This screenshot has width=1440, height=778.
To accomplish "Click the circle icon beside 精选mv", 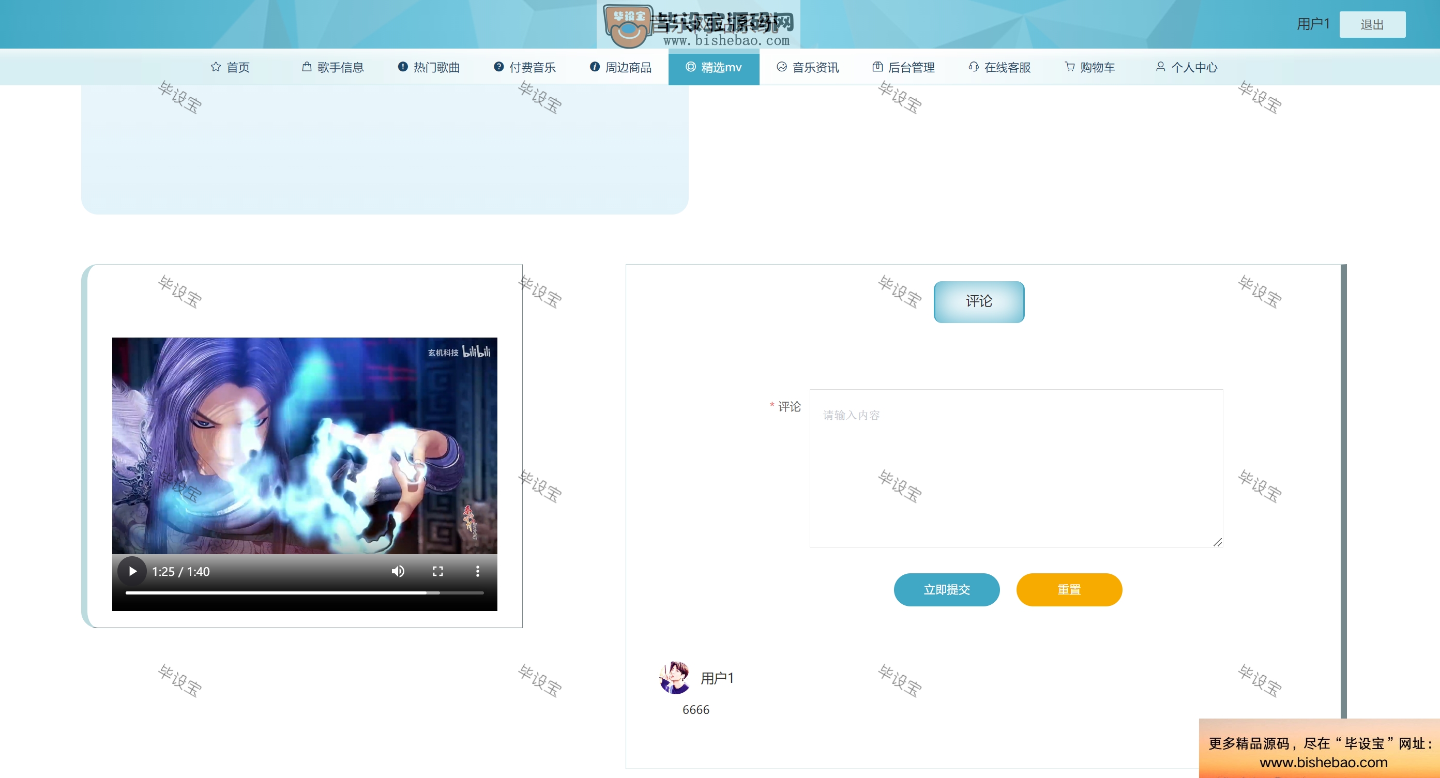I will click(691, 67).
